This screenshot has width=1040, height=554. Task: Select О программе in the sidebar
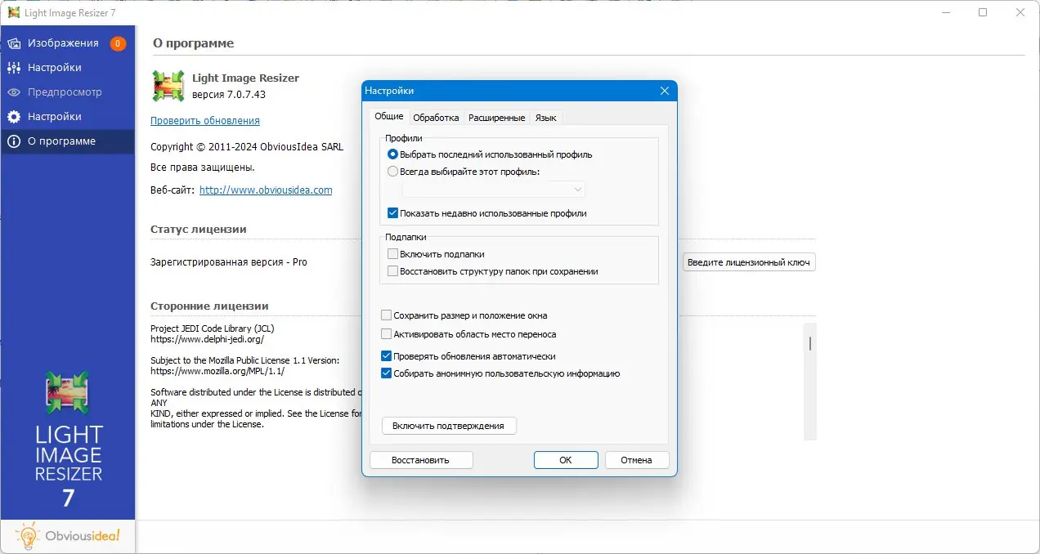click(x=67, y=141)
